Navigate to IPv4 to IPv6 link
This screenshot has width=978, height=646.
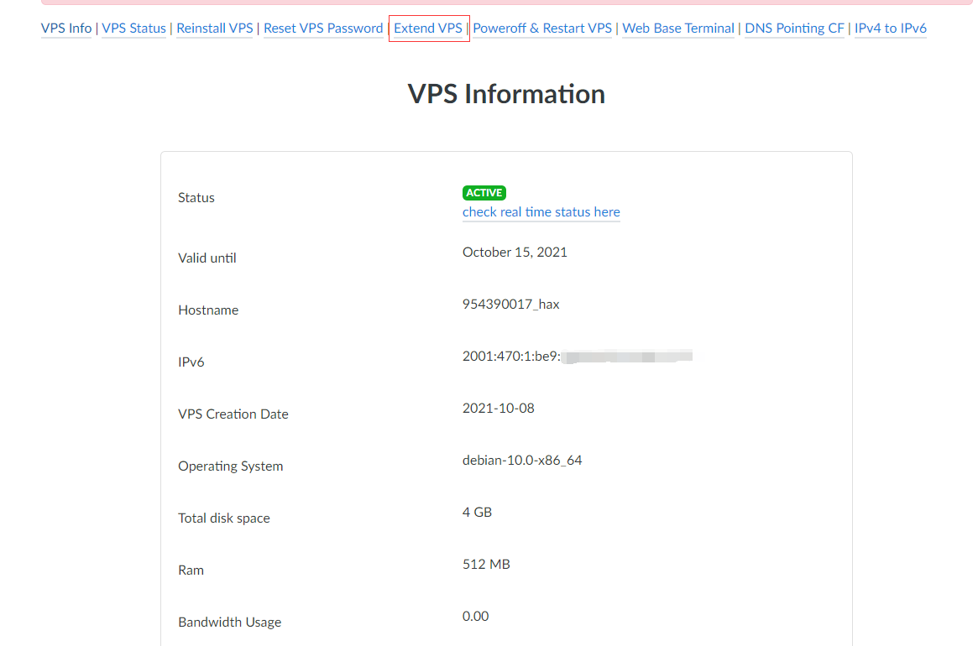tap(891, 29)
